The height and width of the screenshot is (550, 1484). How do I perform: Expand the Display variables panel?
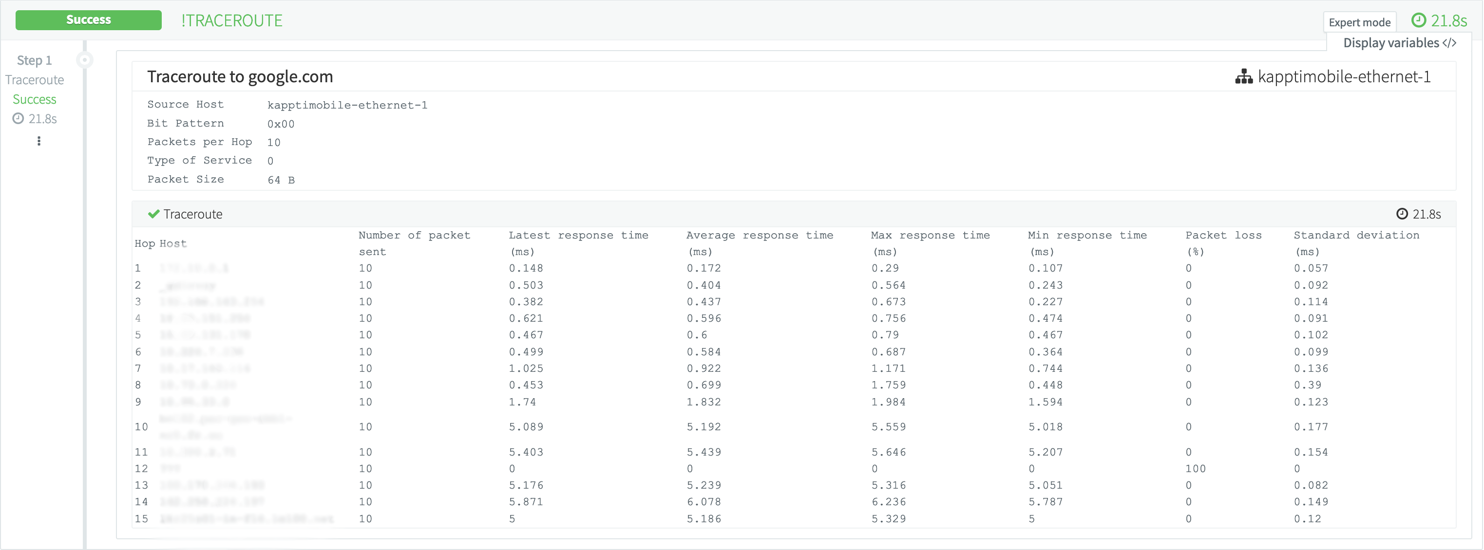coord(1390,43)
